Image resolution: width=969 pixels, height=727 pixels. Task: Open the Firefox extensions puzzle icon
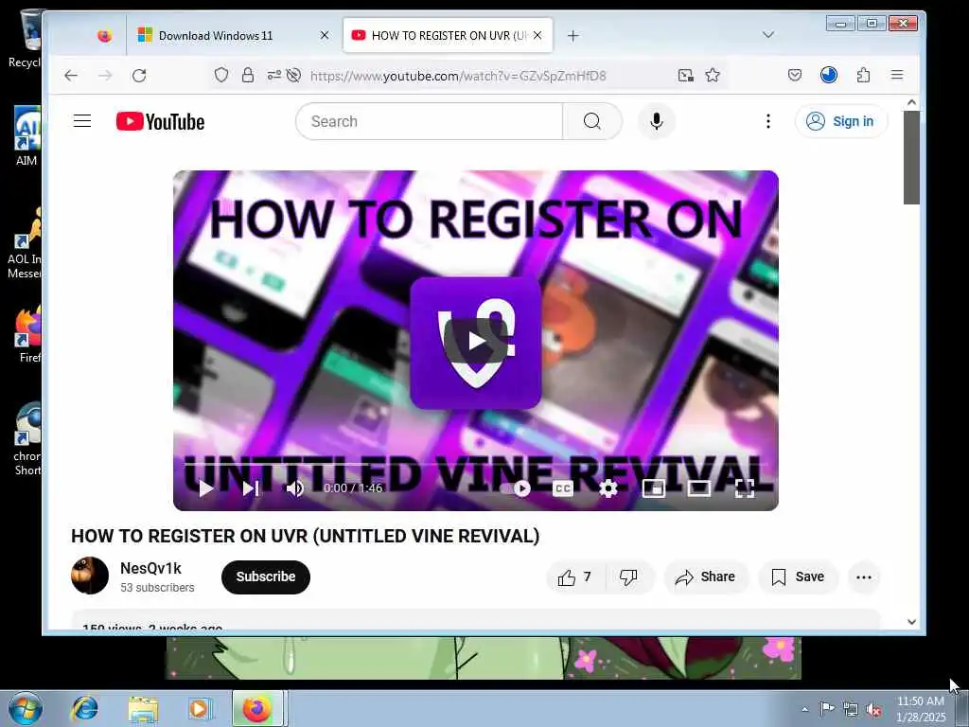863,76
